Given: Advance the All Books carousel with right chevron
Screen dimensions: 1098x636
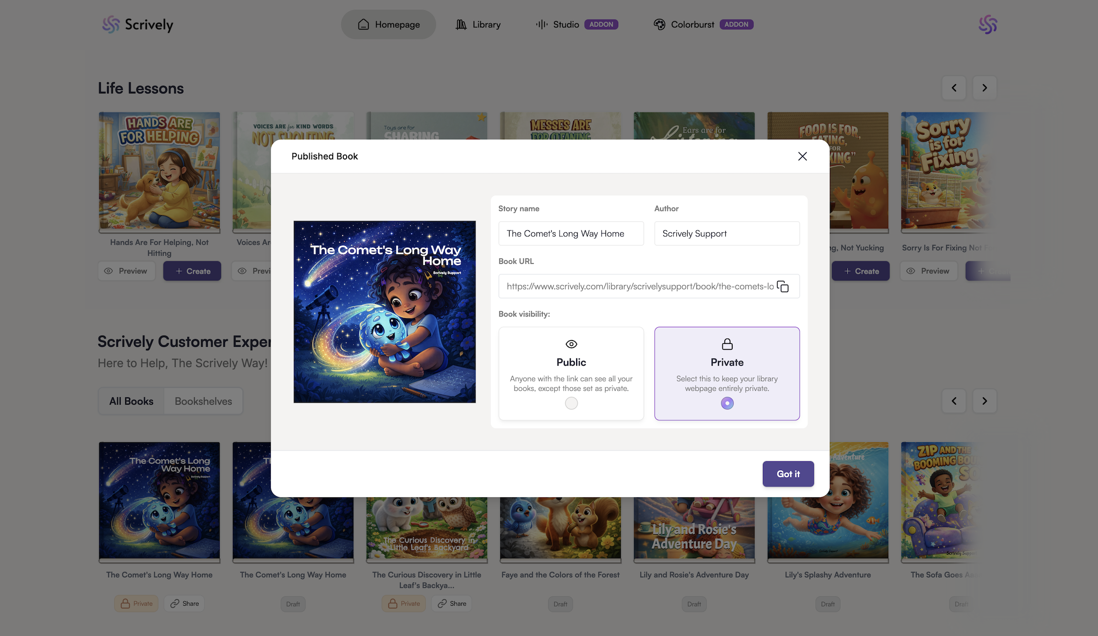Looking at the screenshot, I should pyautogui.click(x=984, y=401).
